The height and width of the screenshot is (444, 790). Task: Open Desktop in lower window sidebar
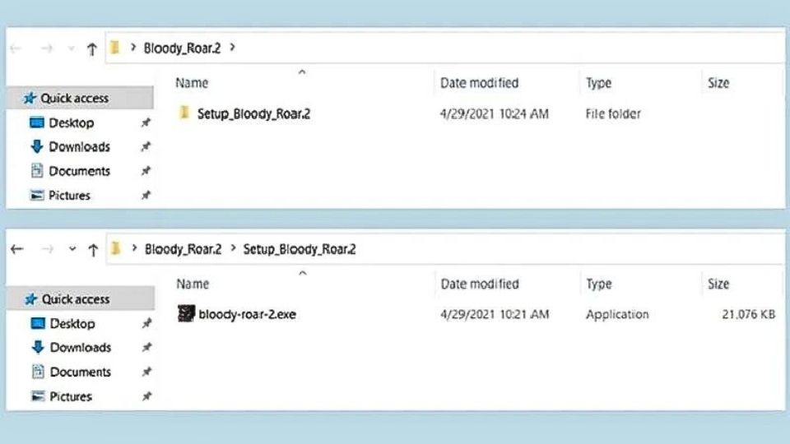[72, 324]
